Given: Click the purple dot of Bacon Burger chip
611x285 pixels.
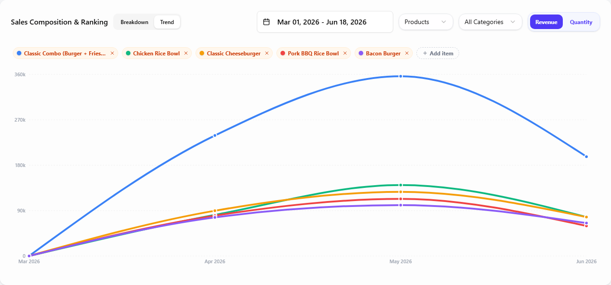Looking at the screenshot, I should [361, 53].
